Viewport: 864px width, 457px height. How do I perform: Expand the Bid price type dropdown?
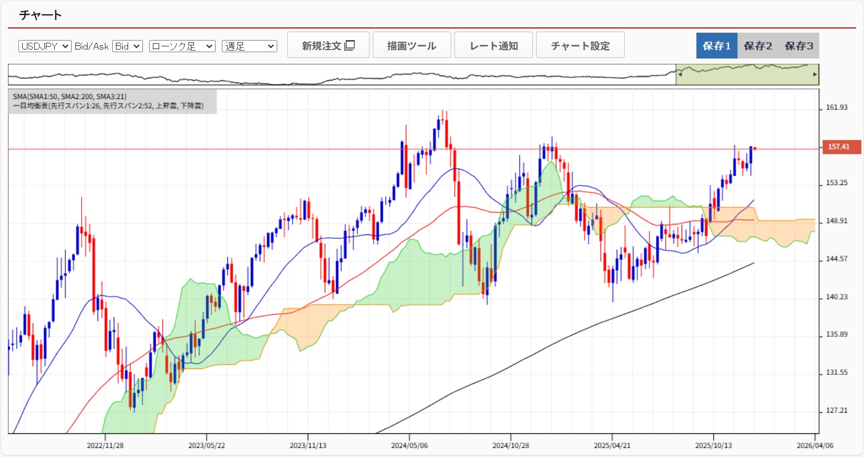(x=128, y=46)
